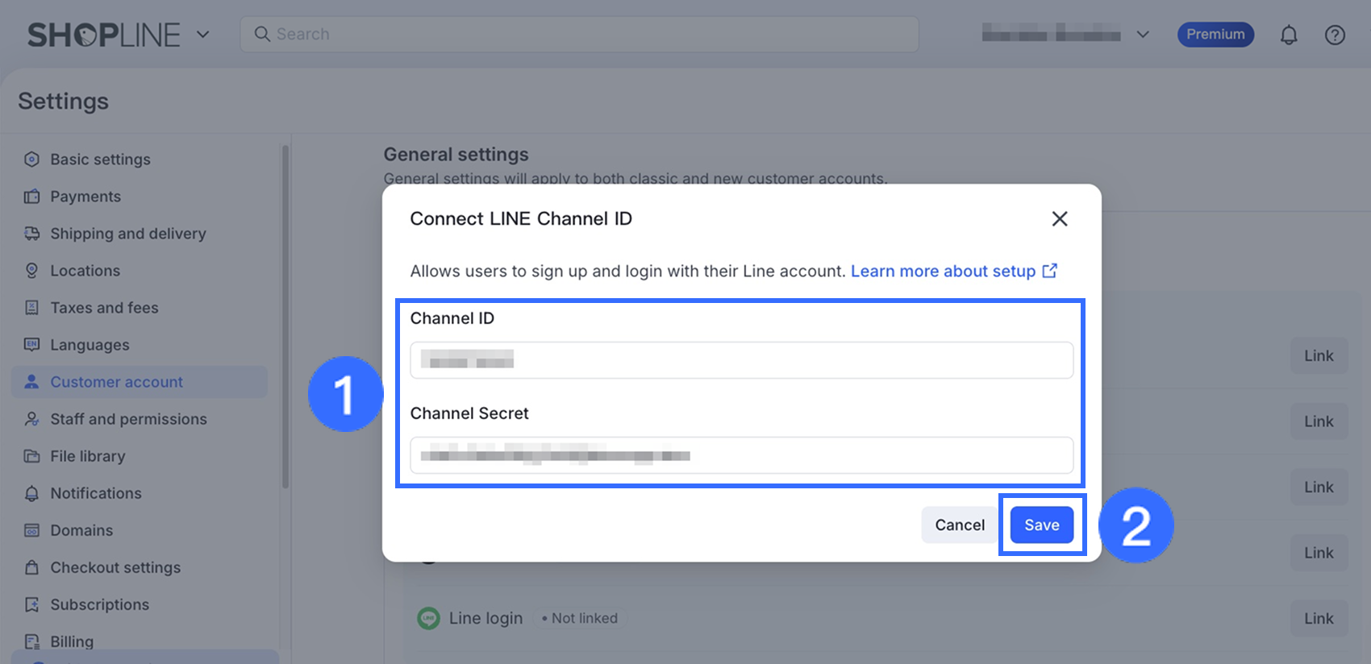Focus the Channel ID input field

[x=741, y=360]
